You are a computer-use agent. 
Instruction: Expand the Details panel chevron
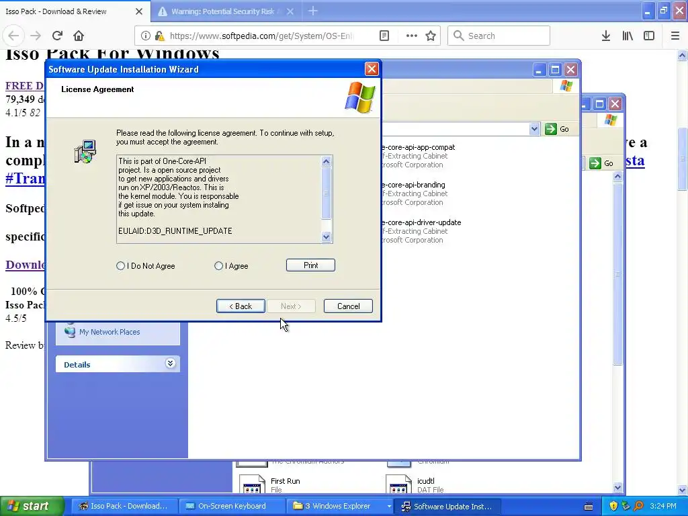tap(170, 363)
